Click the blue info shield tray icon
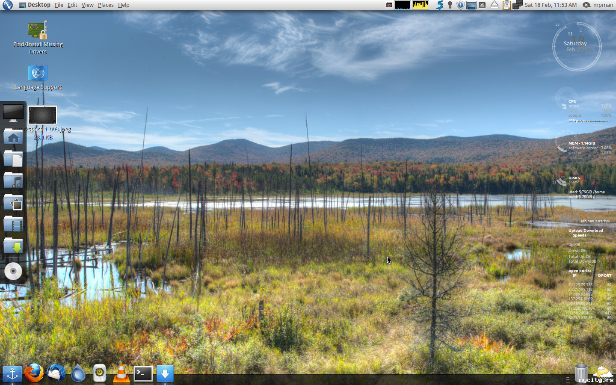Screen dimensions: 616x385 tap(460, 5)
